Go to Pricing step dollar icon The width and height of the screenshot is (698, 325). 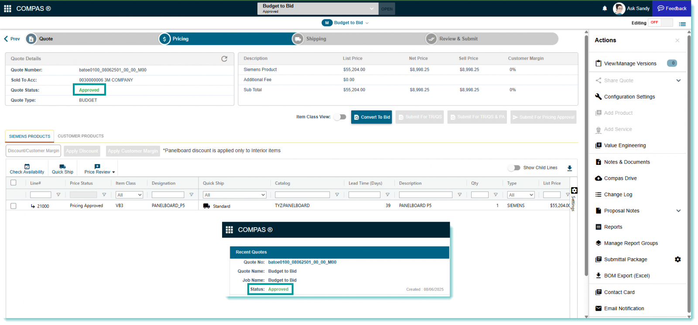pyautogui.click(x=164, y=39)
